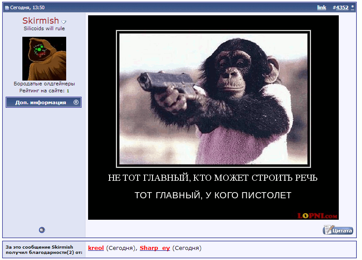Click Skirmish's avatar thumbnail
Screen dimensions: 362x260
tap(43, 59)
